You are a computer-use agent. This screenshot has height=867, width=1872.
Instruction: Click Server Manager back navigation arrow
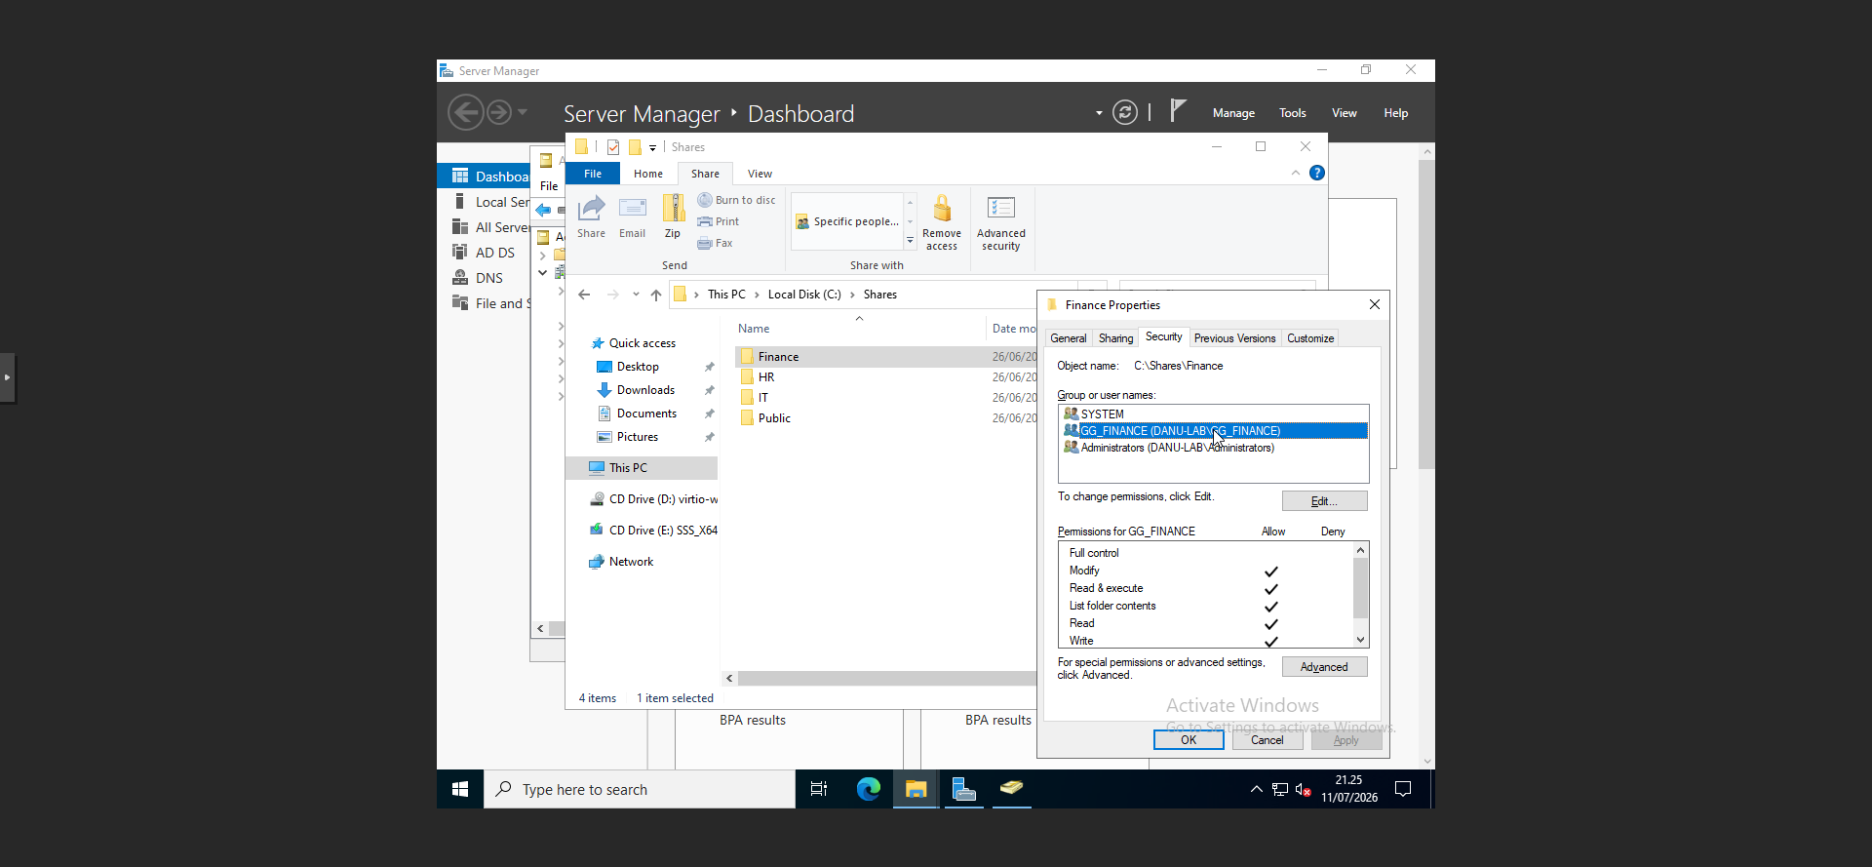click(466, 112)
